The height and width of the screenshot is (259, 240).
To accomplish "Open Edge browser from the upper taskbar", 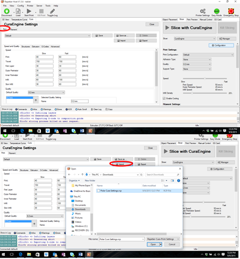I will pos(22,131).
